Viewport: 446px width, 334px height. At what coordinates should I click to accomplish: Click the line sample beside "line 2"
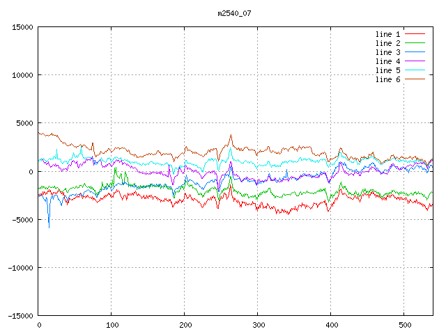point(415,43)
